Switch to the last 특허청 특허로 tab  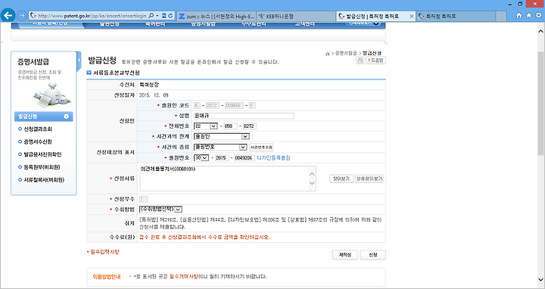tap(456, 17)
